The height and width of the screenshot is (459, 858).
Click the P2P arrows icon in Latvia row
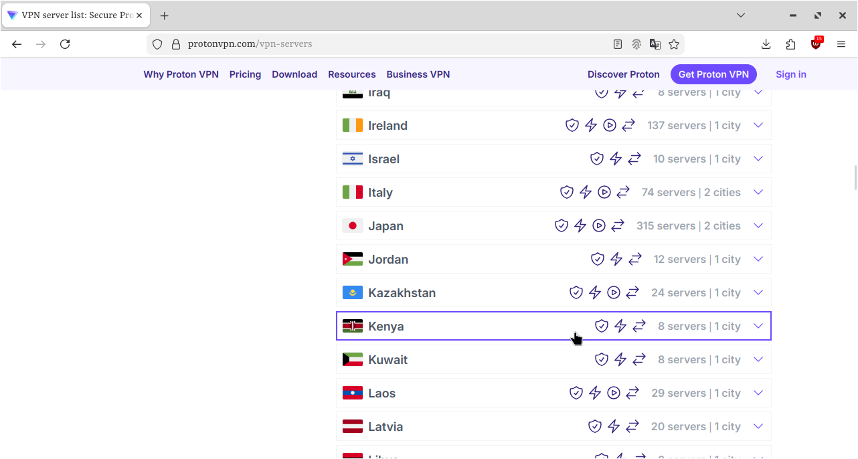632,426
